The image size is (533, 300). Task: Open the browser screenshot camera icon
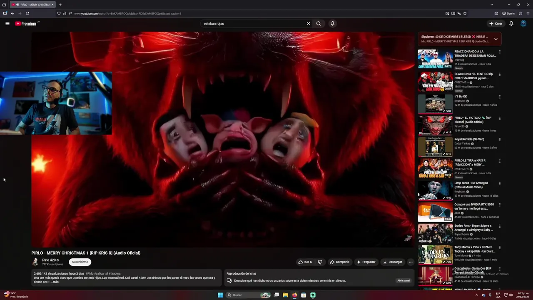(x=496, y=13)
